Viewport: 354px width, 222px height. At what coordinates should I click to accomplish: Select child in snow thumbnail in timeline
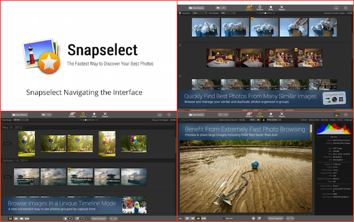[x=135, y=205]
